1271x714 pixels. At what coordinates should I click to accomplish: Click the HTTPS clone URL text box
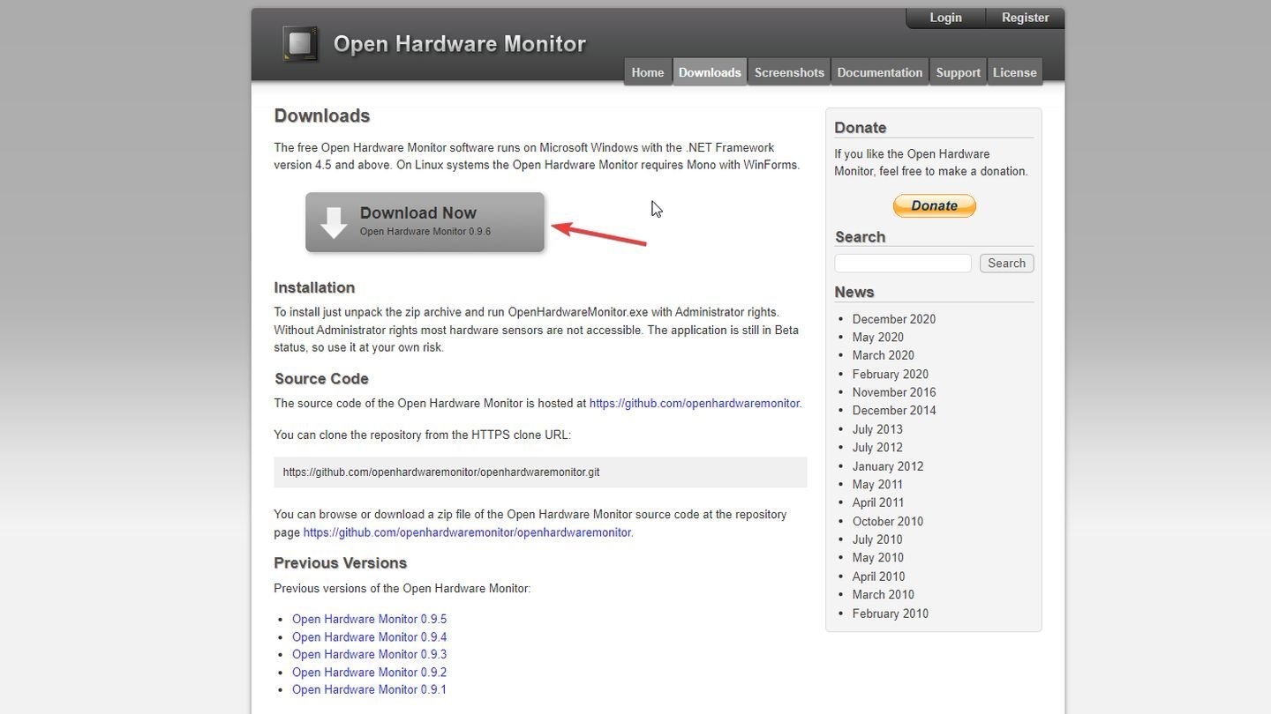point(540,472)
